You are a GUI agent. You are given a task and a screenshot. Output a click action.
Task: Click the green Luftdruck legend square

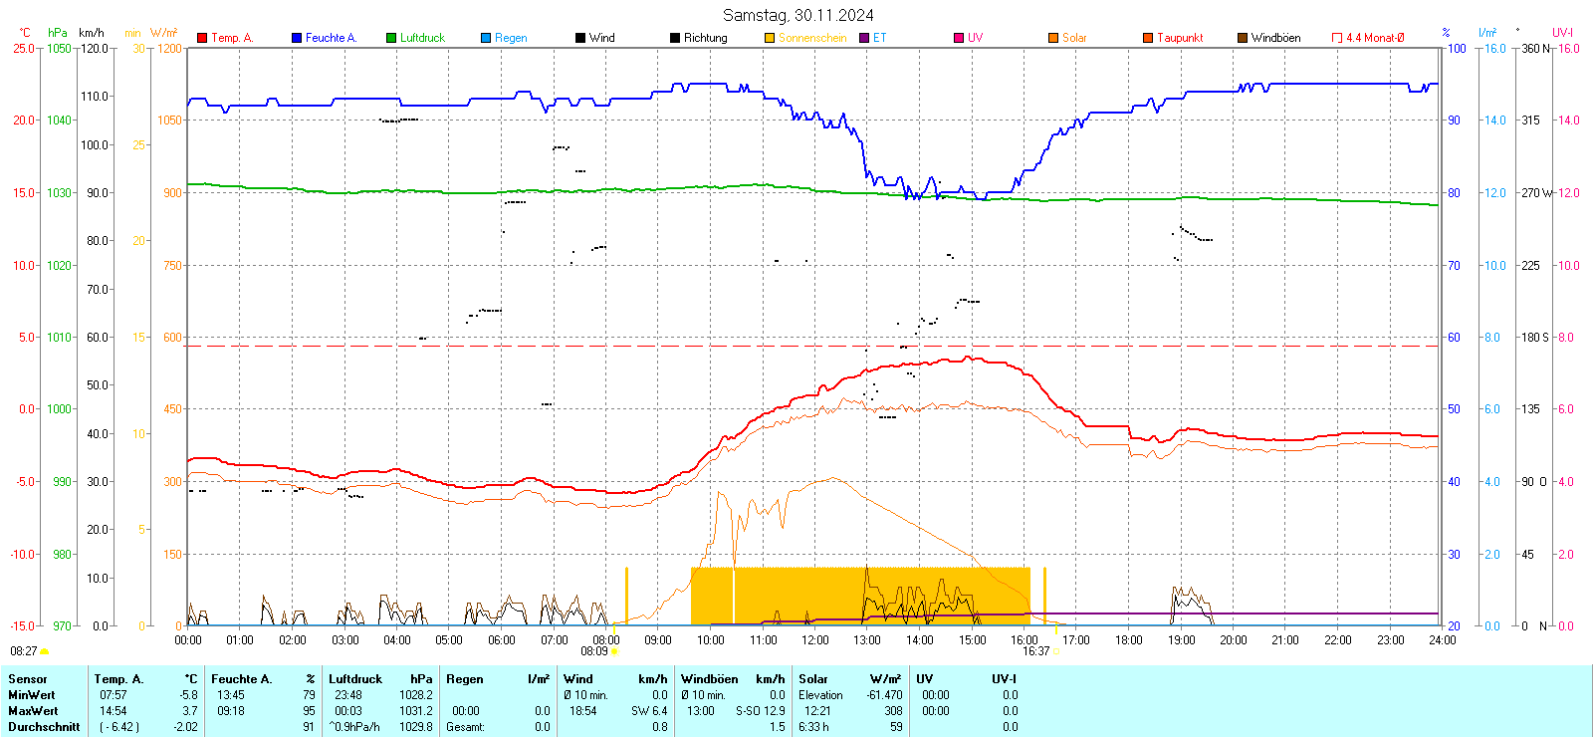[x=391, y=38]
